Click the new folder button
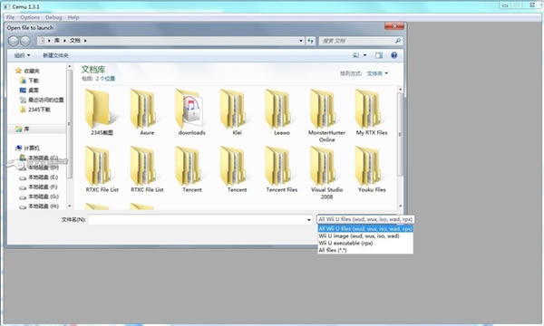544x326 pixels. coord(55,55)
